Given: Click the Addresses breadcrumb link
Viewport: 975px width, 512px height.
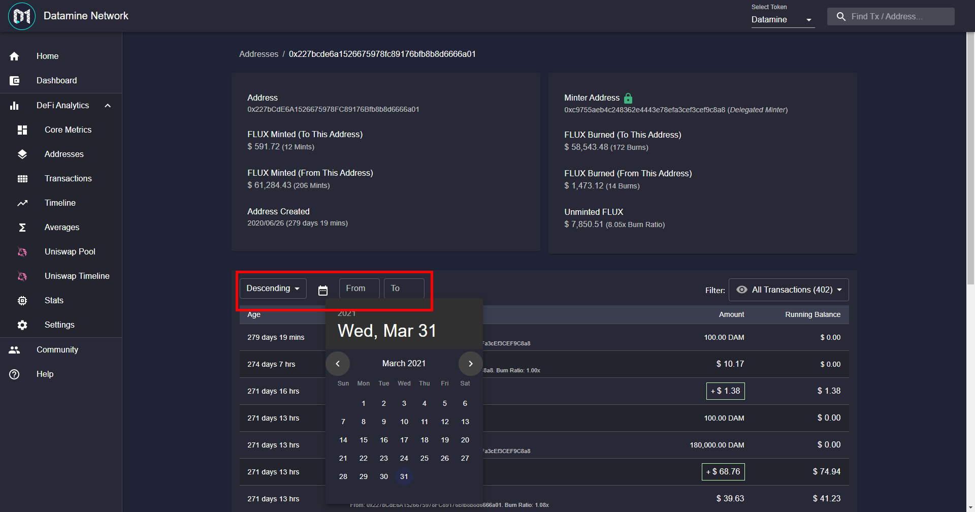Looking at the screenshot, I should coord(258,54).
